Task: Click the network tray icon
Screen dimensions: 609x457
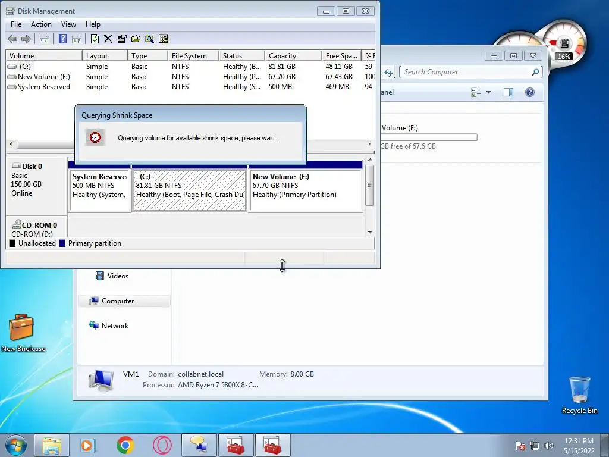Action: [535, 445]
